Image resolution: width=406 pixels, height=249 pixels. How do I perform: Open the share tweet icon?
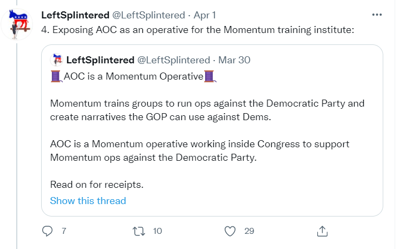(322, 231)
